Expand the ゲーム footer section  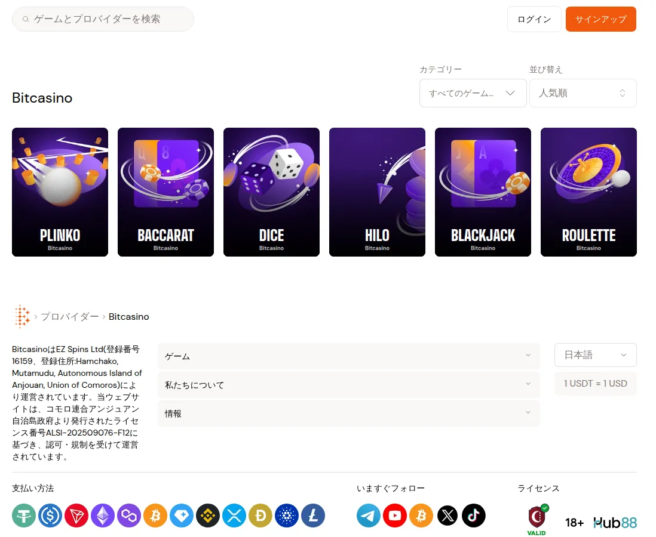[348, 356]
